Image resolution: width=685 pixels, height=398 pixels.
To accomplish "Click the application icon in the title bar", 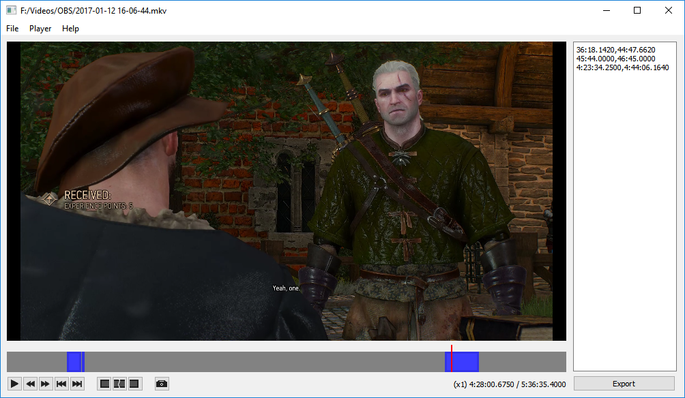I will [x=11, y=10].
